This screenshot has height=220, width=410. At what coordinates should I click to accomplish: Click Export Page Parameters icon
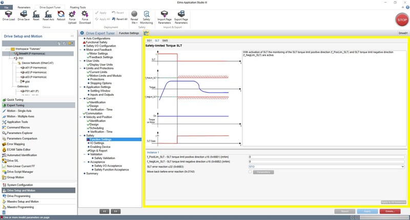(x=180, y=15)
